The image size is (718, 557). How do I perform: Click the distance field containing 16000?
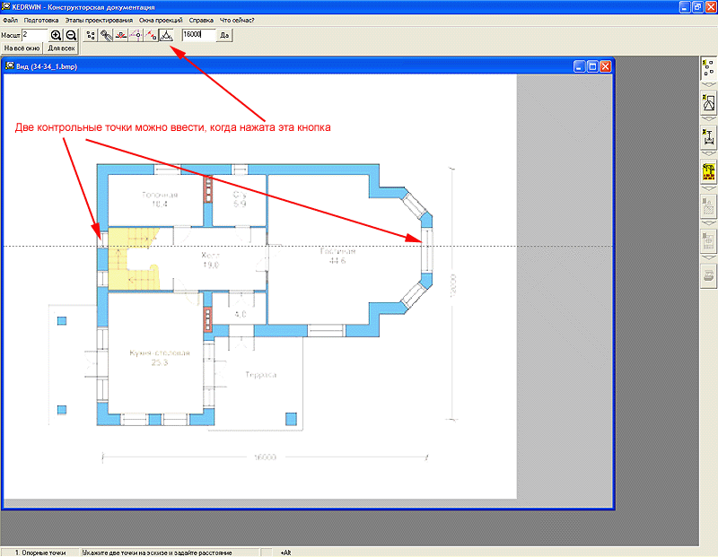tap(198, 35)
